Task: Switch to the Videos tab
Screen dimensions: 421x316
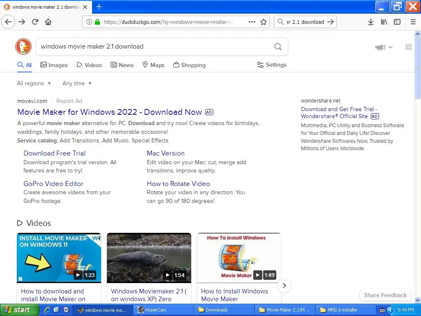Action: coord(89,65)
